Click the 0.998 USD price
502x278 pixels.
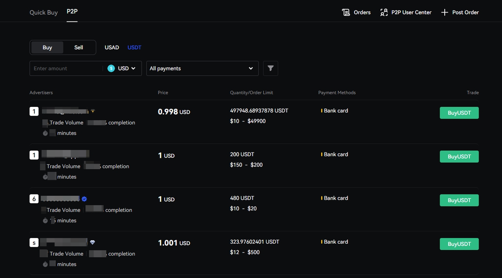tap(174, 112)
